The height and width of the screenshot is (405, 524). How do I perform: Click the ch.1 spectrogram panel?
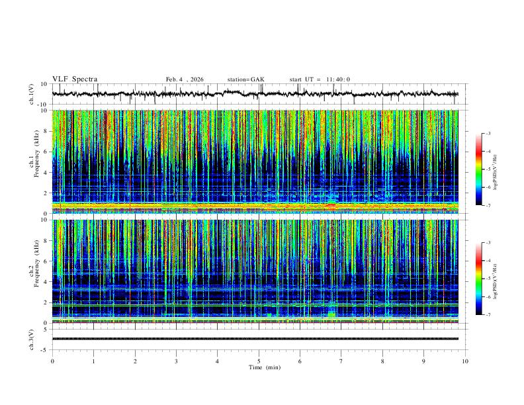[255, 161]
